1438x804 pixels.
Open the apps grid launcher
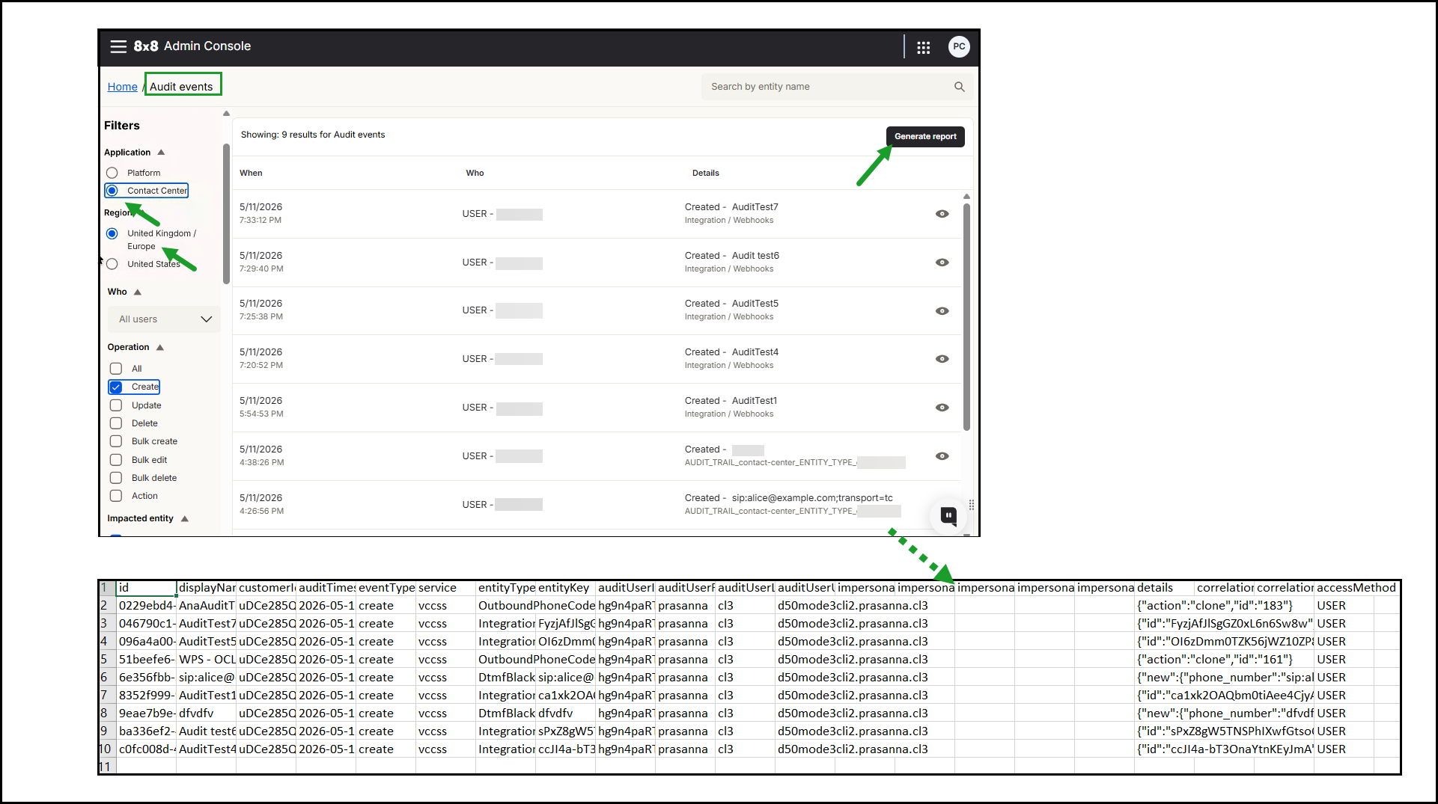click(923, 47)
